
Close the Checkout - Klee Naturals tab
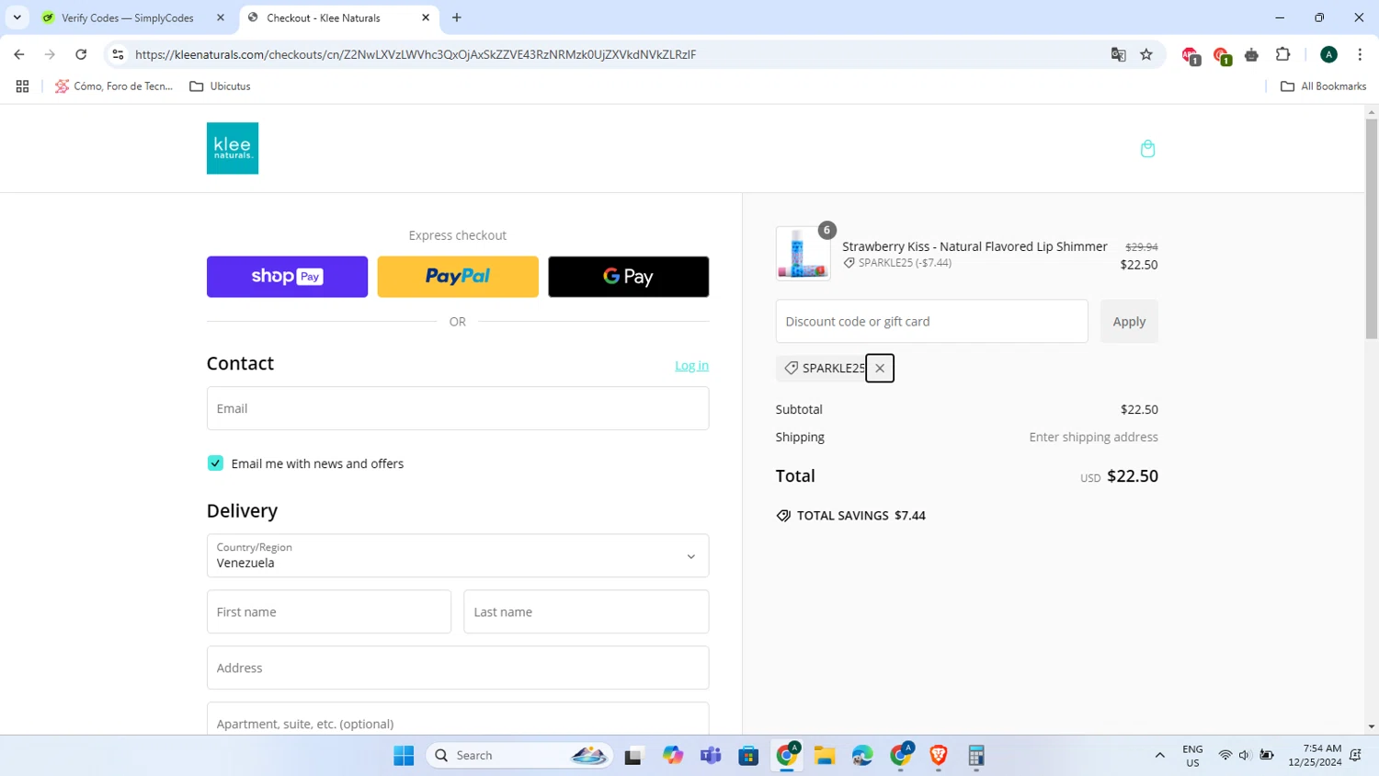click(x=426, y=17)
